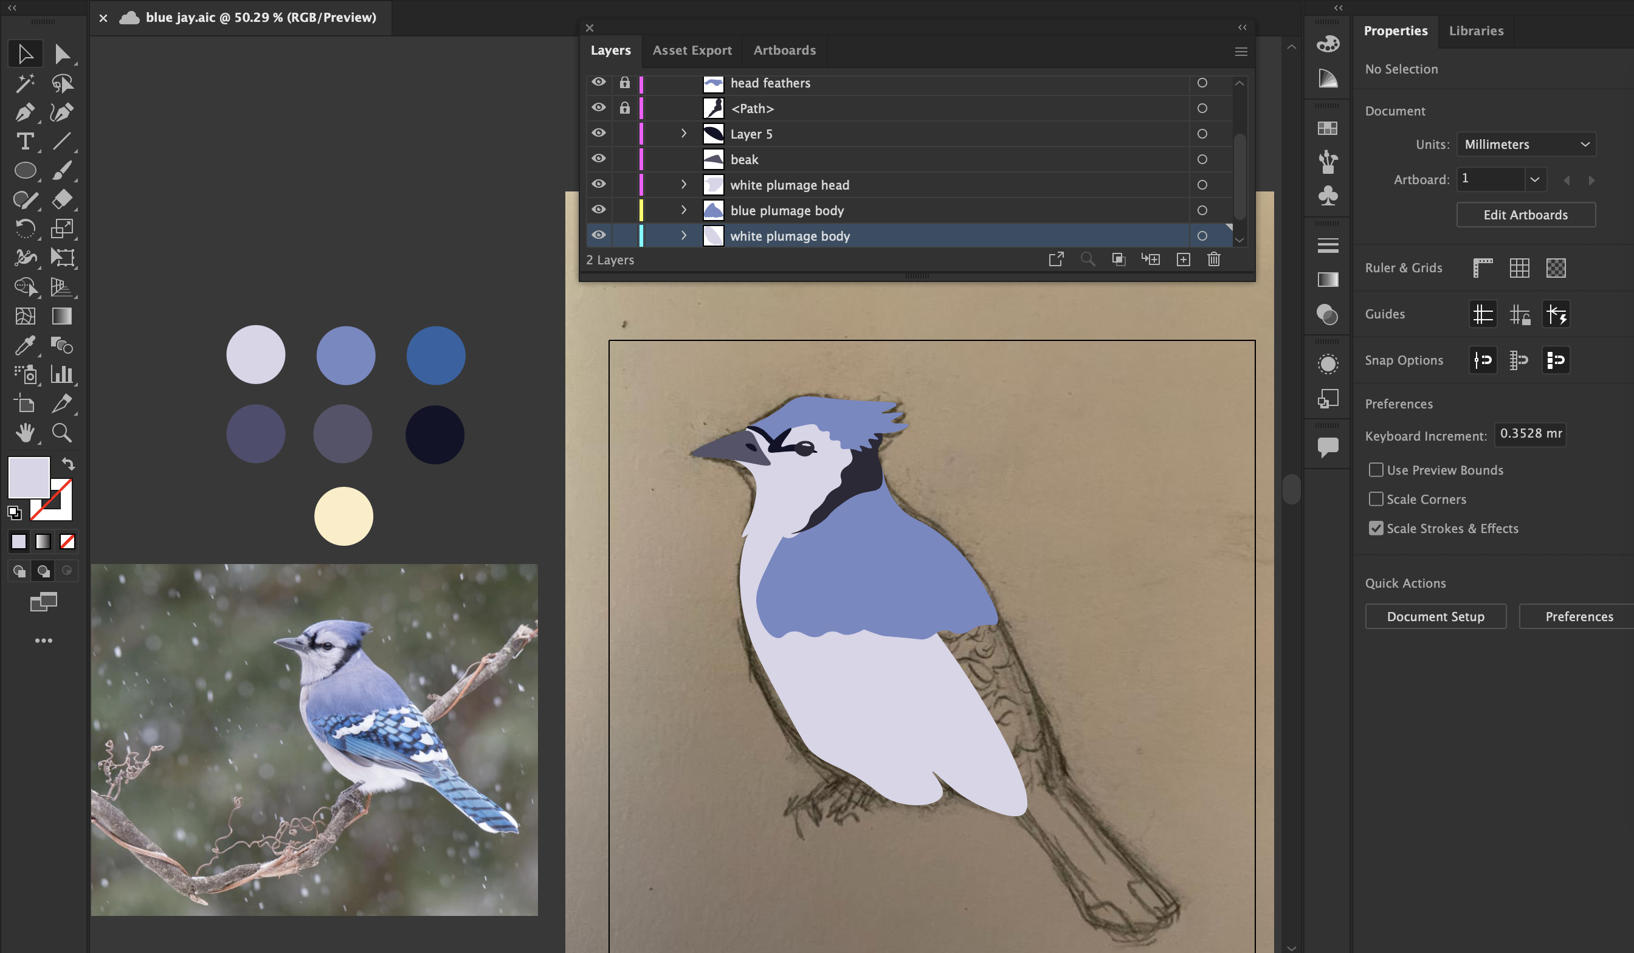Open the Units dropdown
This screenshot has height=953, width=1634.
click(1526, 144)
